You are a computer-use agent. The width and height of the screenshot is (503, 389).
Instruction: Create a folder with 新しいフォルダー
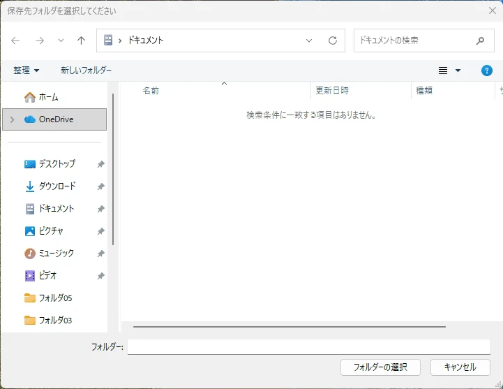pos(86,71)
